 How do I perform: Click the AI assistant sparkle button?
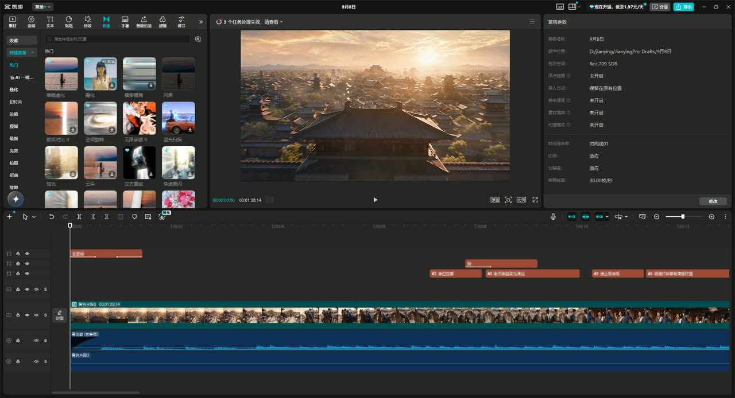pyautogui.click(x=16, y=199)
